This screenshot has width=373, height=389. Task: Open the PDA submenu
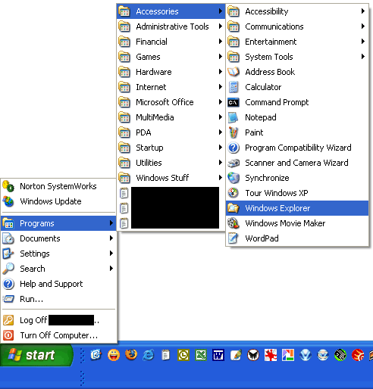point(171,132)
